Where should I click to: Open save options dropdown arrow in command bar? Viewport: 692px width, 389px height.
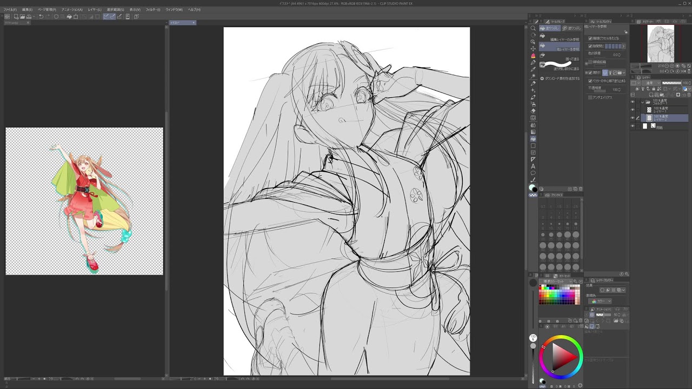[x=34, y=17]
